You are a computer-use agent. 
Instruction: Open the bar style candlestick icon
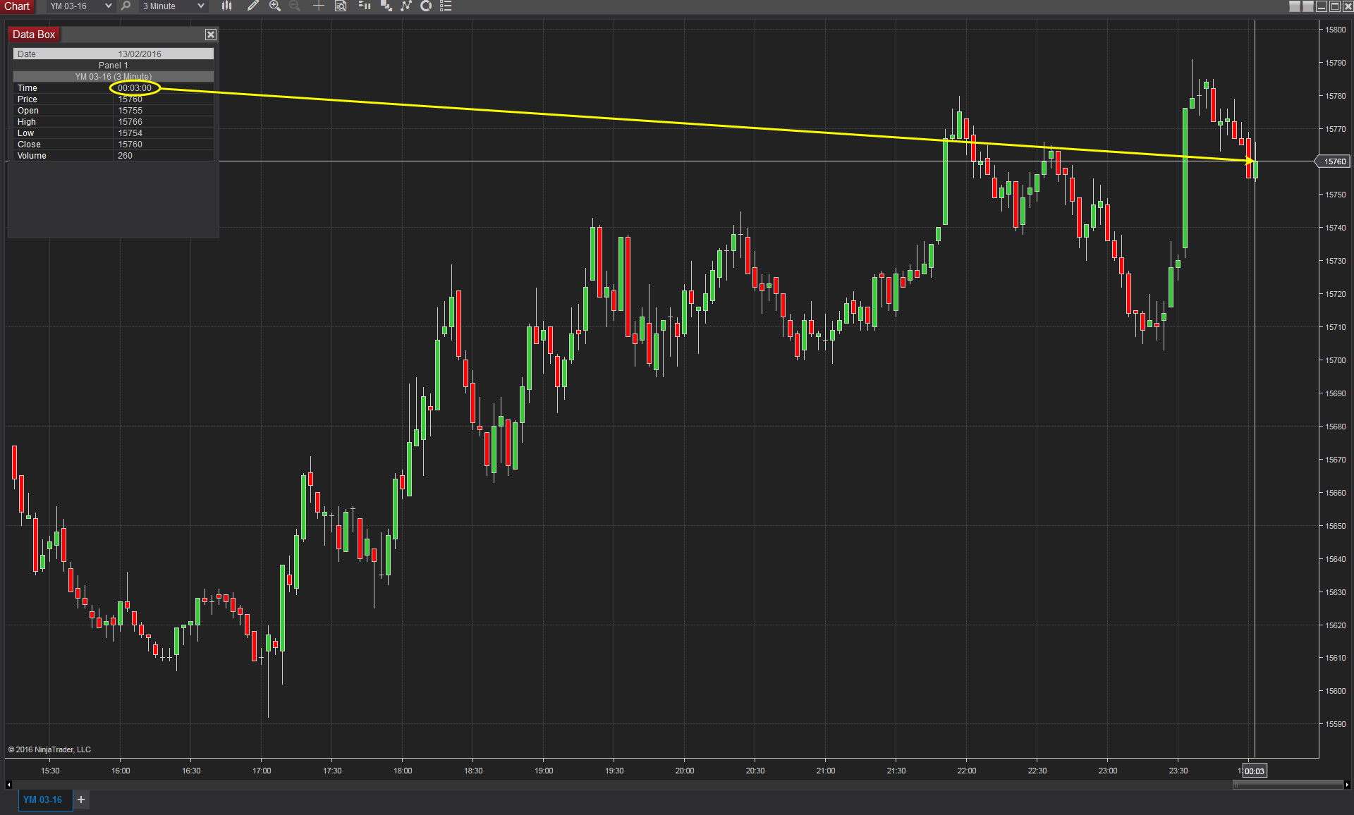[x=226, y=6]
